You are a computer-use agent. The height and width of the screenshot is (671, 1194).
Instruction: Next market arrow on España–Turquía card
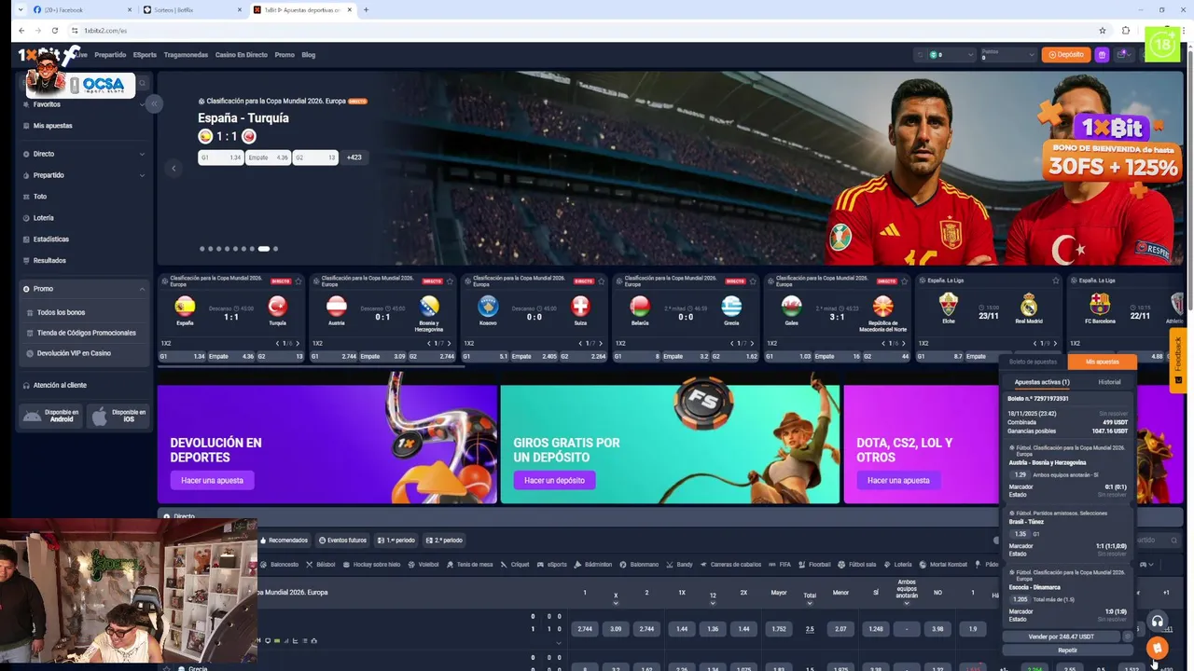[x=298, y=343]
